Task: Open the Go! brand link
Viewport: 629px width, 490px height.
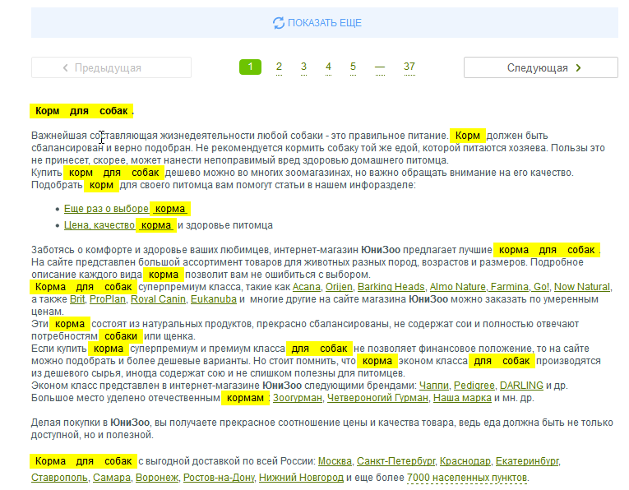Action: [541, 287]
